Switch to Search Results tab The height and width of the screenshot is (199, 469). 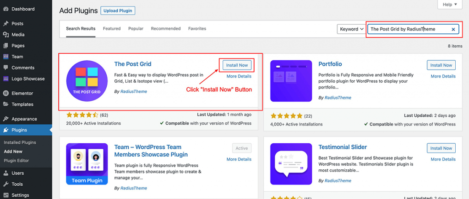(81, 29)
